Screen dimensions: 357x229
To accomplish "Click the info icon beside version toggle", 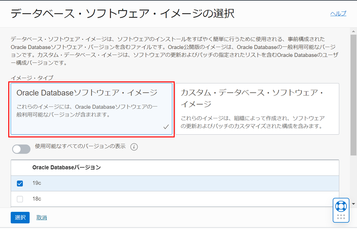I will 134,147.
